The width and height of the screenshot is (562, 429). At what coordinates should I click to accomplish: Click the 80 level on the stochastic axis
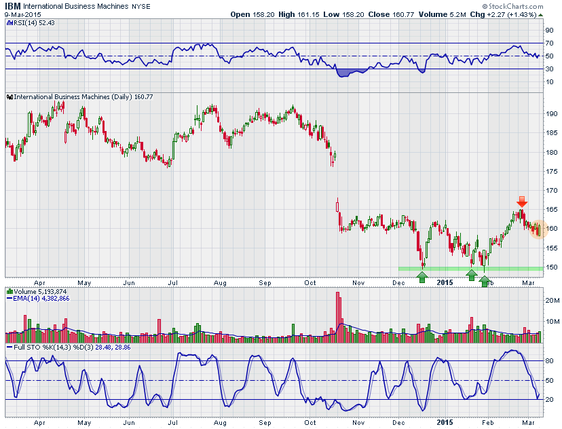tap(549, 361)
